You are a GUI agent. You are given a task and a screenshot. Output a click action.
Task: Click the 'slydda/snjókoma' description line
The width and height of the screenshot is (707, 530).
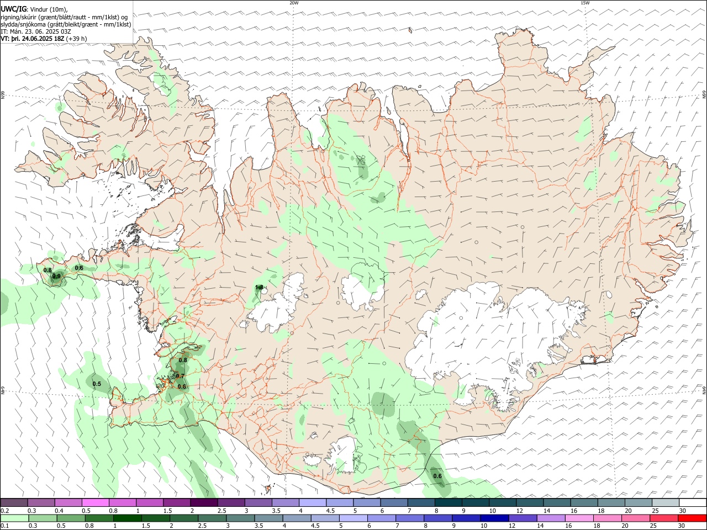click(x=66, y=24)
